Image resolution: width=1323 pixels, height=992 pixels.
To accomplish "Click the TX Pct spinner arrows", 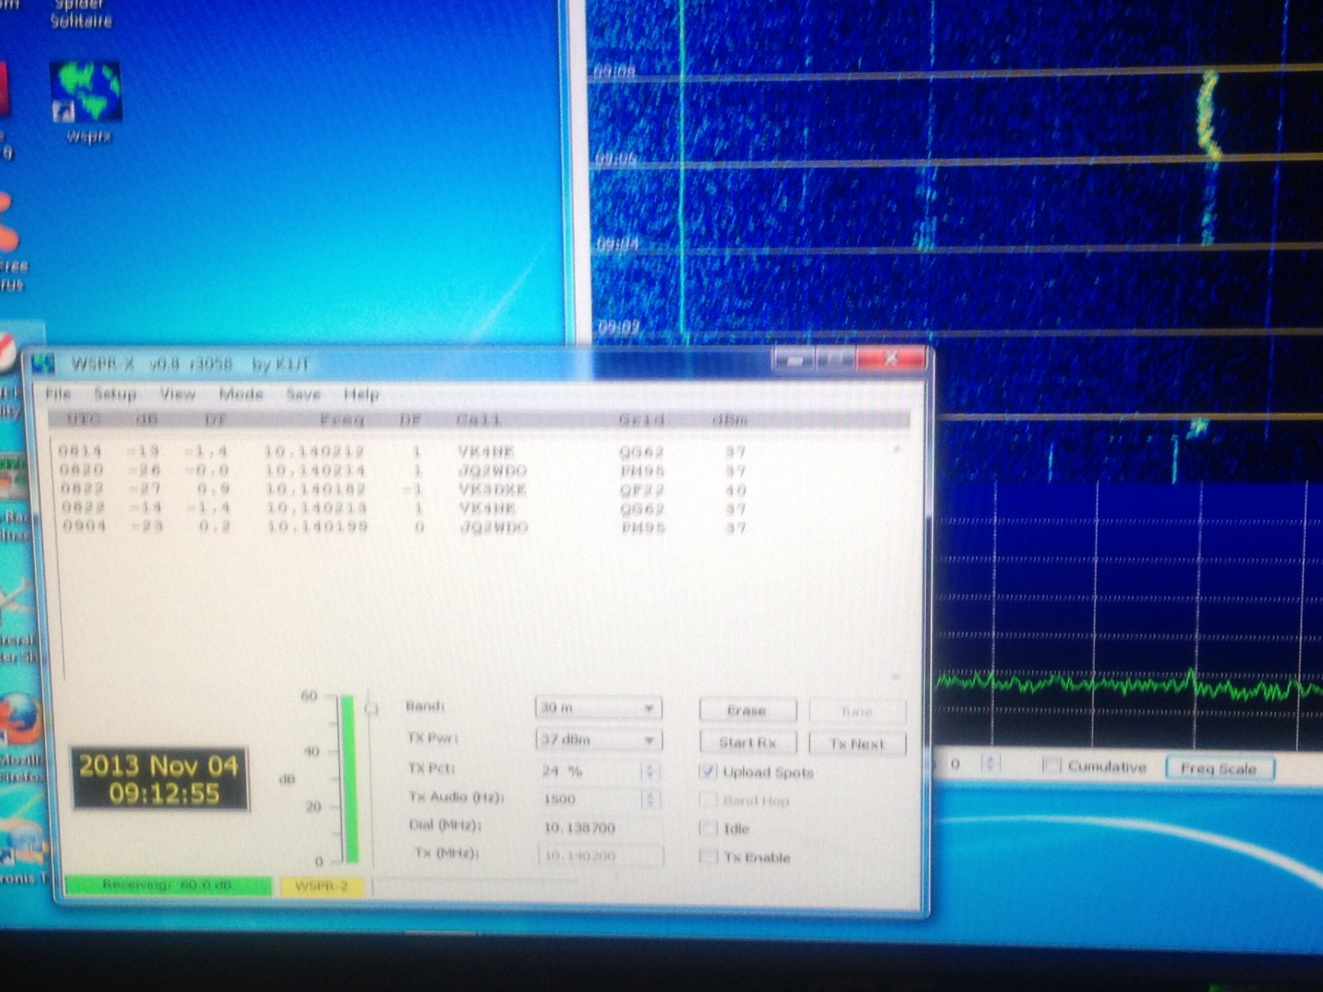I will pyautogui.click(x=650, y=771).
